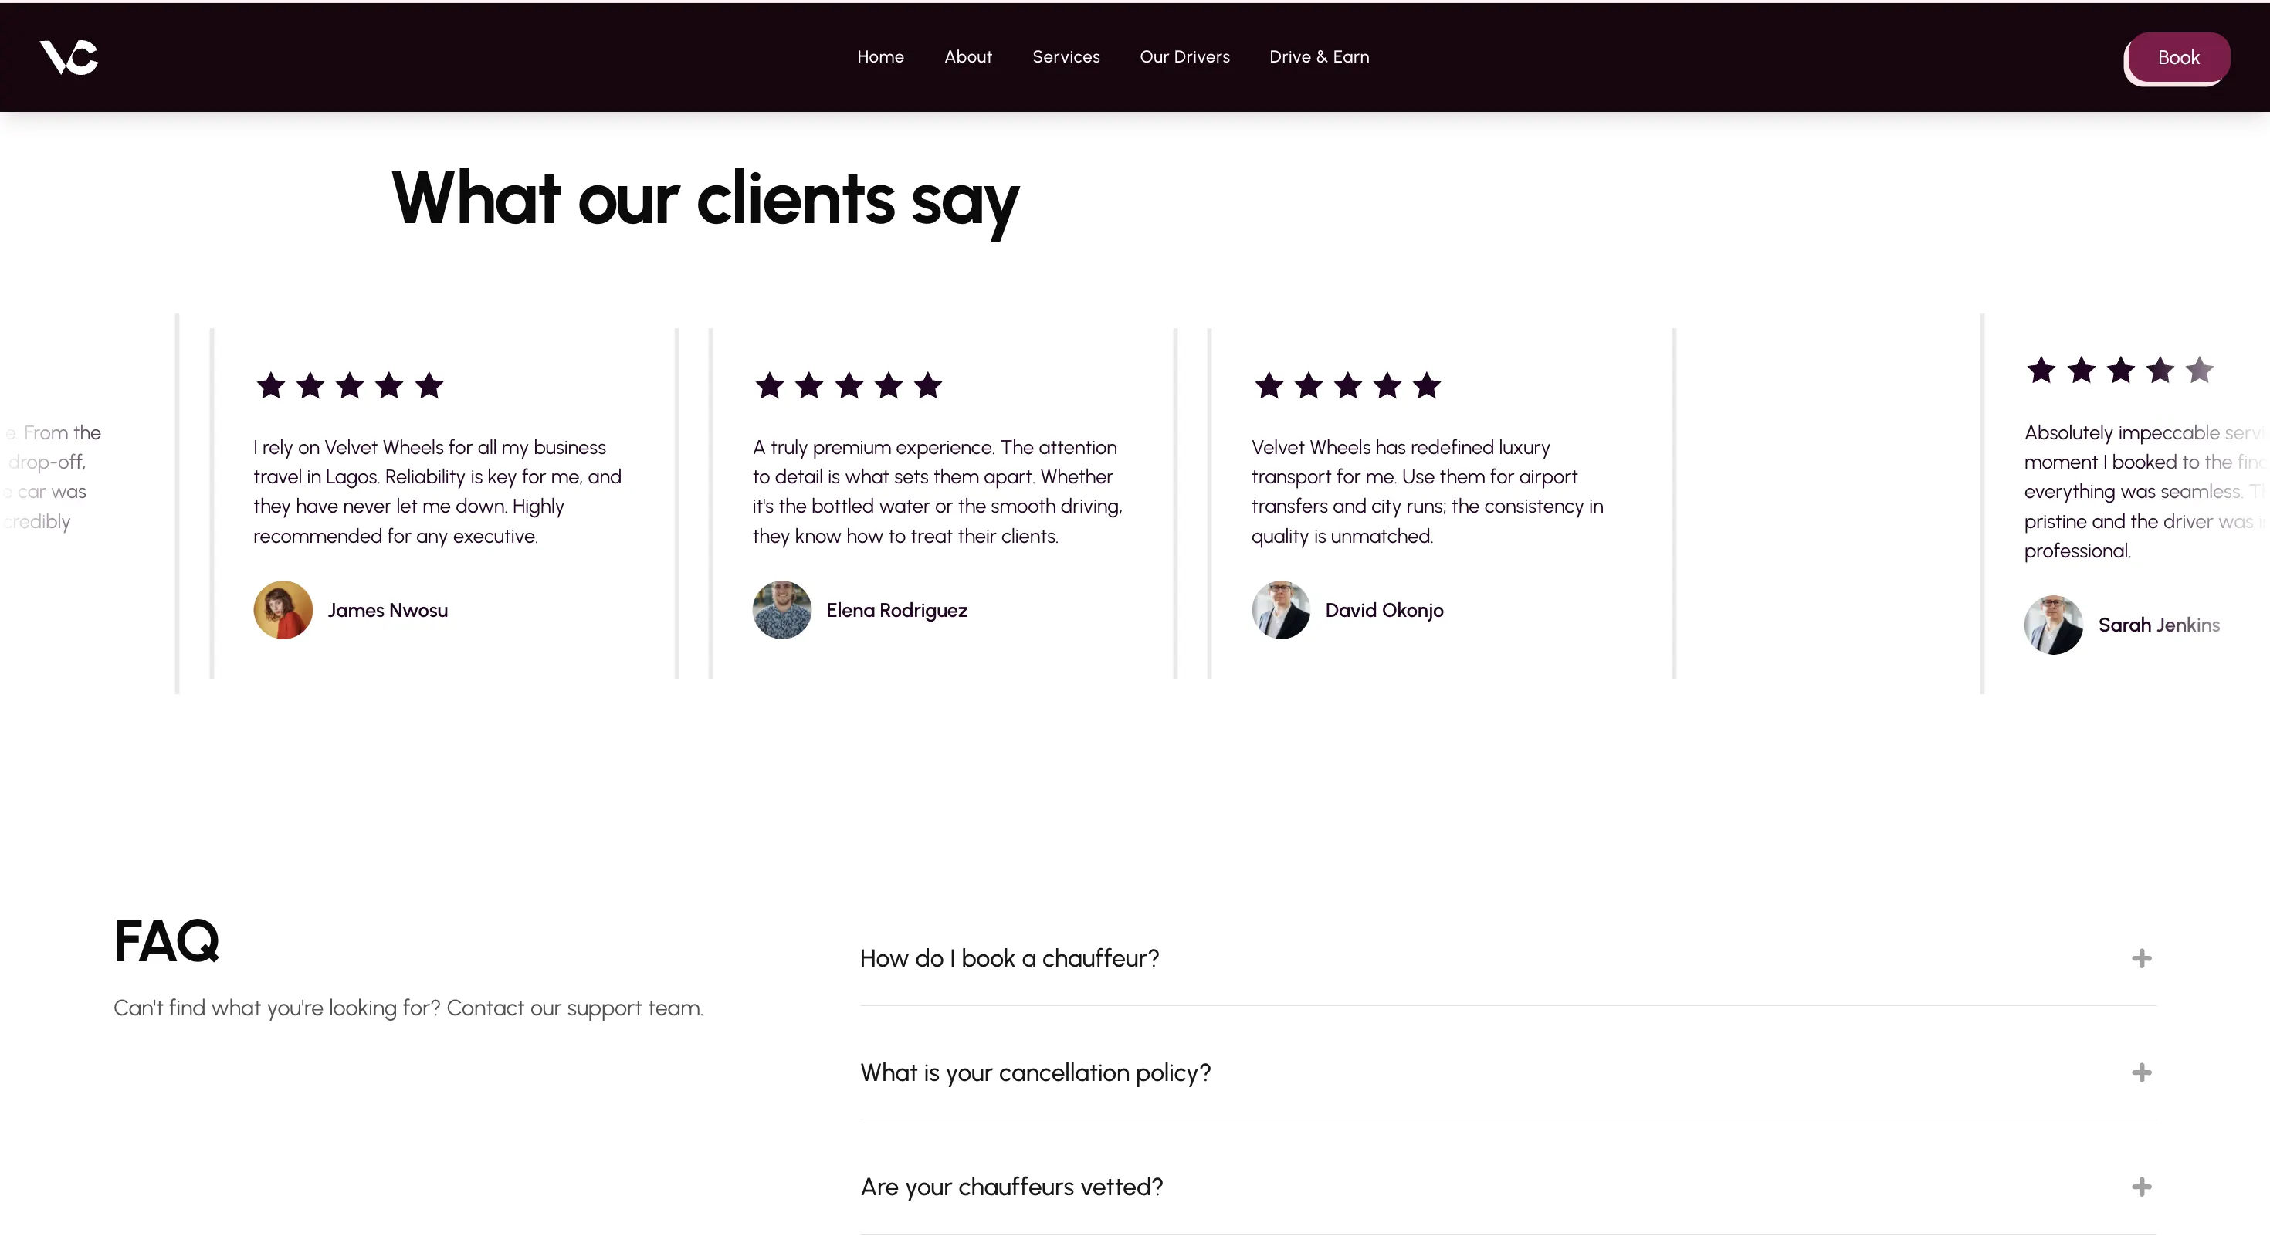Expand 'Are your chauffeurs vetted?' plus icon

2140,1187
